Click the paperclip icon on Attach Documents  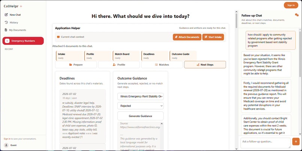coord(176,37)
